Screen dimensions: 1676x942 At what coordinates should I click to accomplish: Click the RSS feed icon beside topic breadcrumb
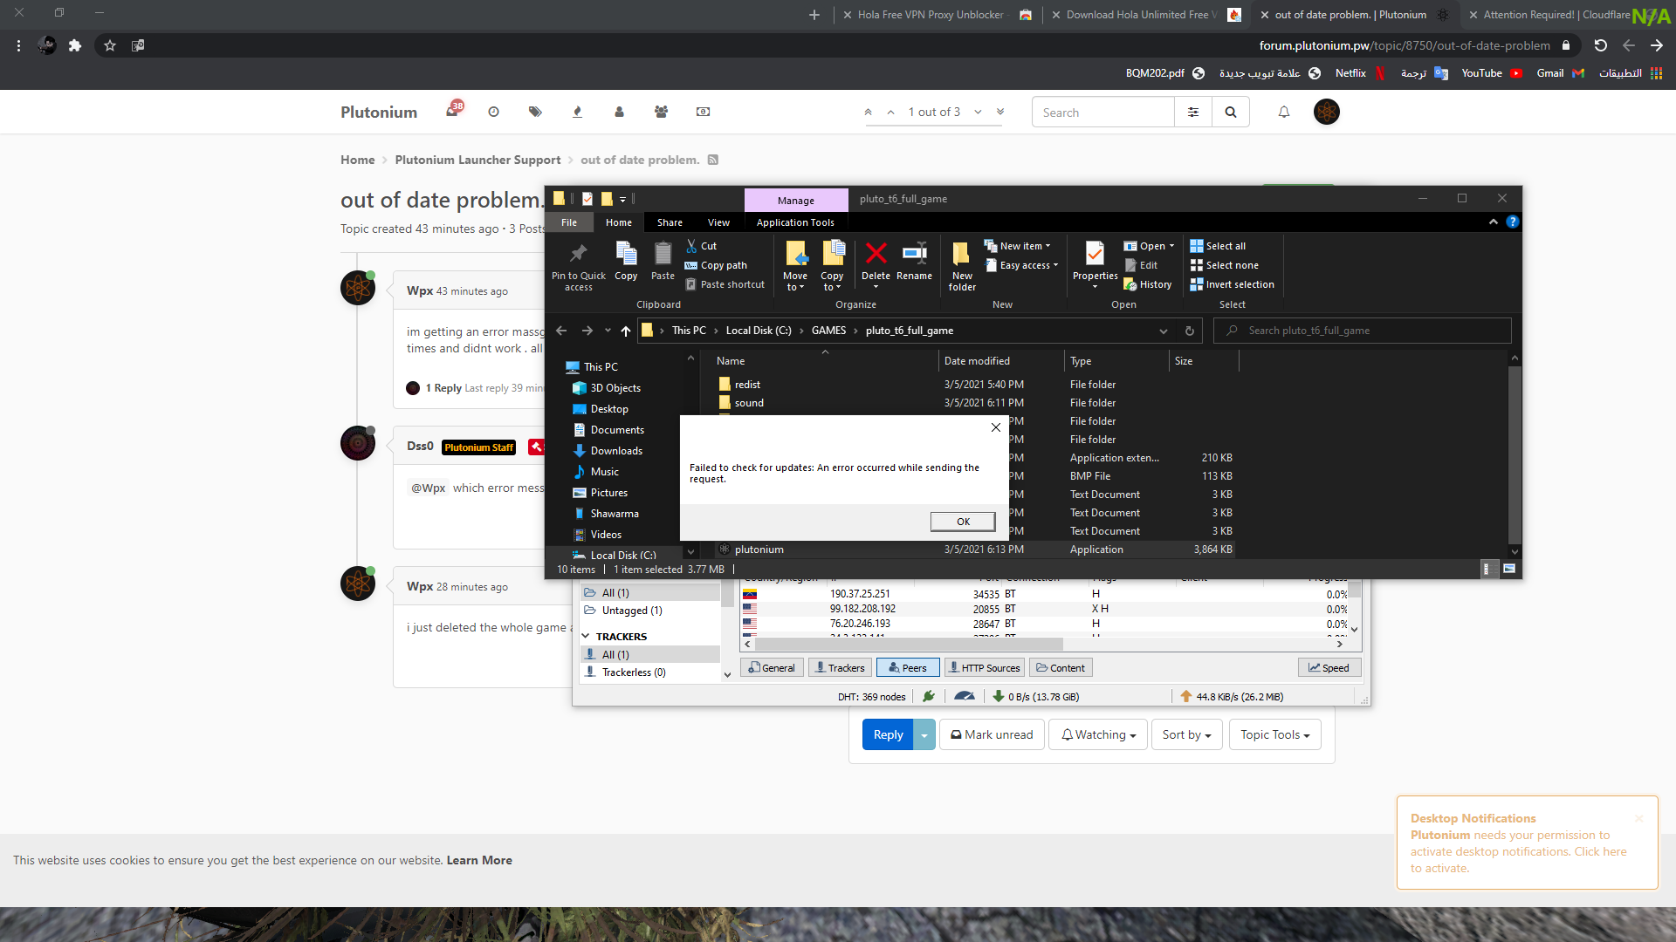coord(713,160)
